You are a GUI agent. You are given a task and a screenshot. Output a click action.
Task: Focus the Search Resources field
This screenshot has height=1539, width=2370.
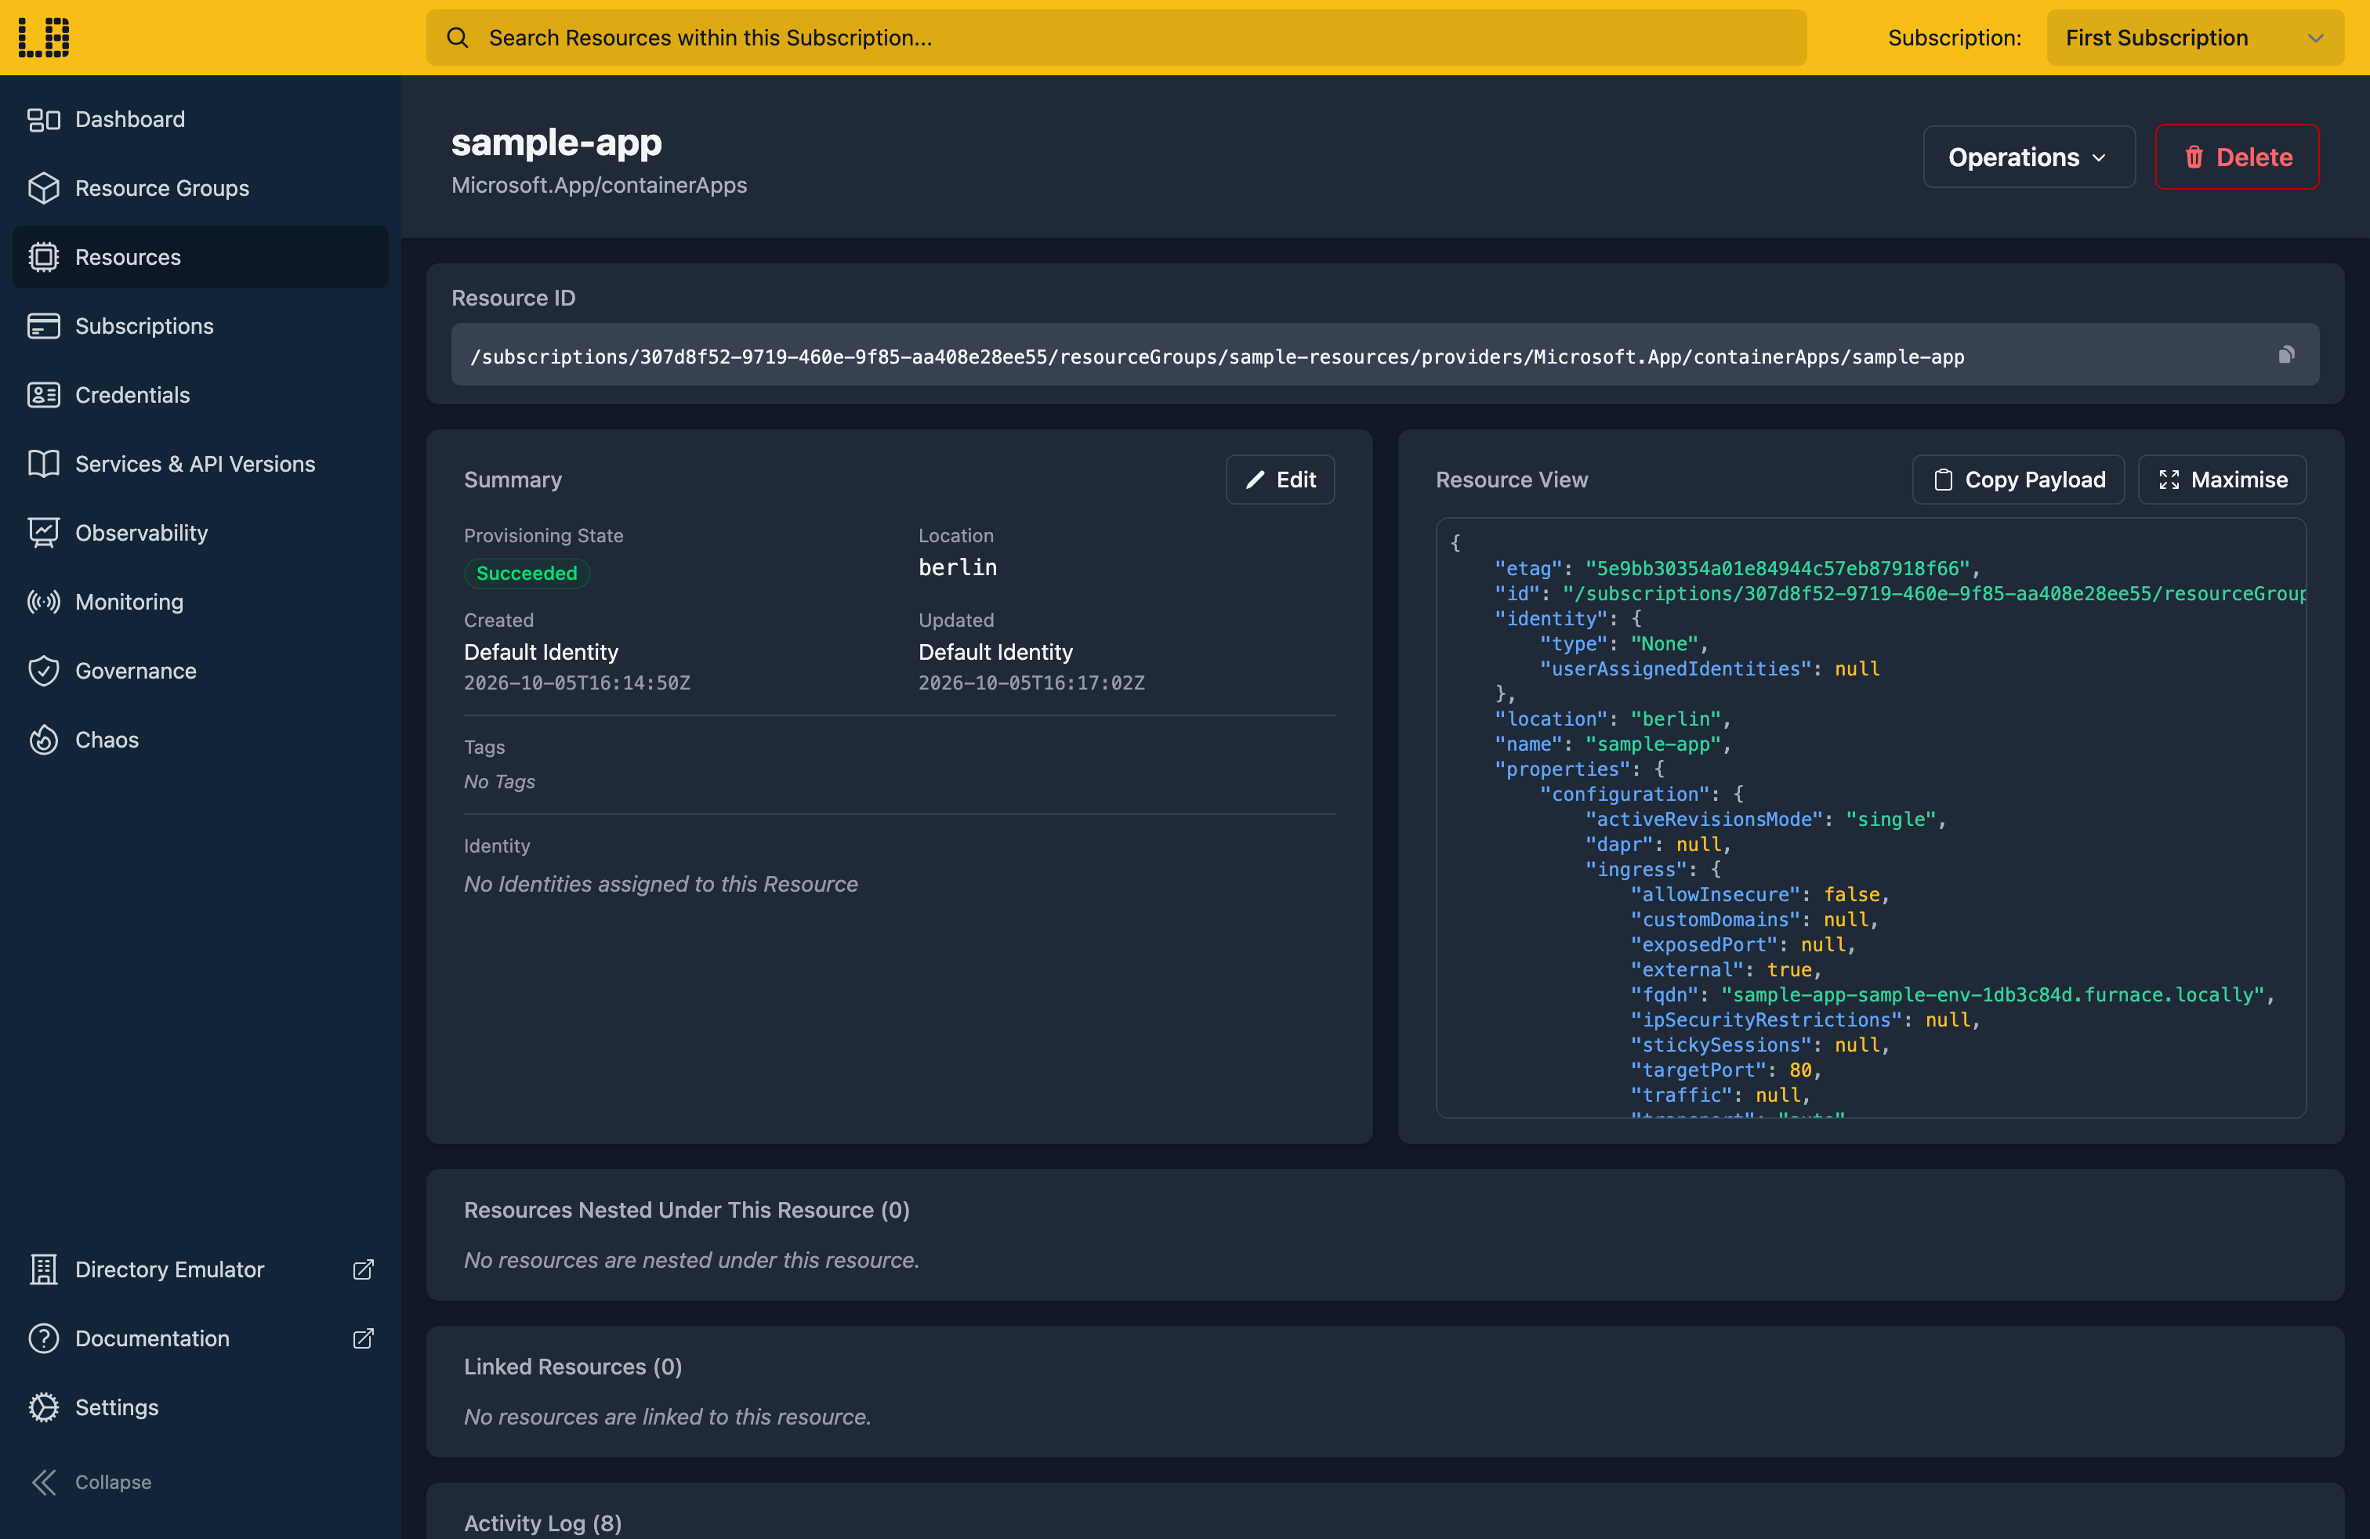[1116, 38]
